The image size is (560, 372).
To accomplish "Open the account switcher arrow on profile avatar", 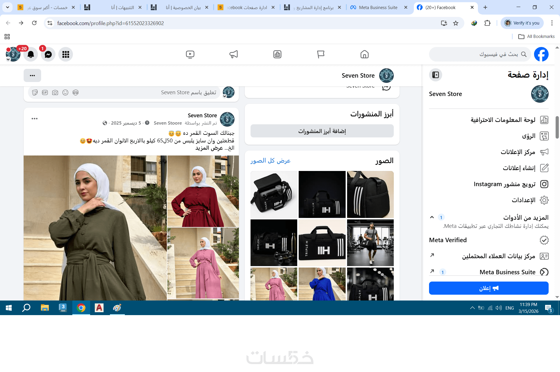I will [8, 60].
